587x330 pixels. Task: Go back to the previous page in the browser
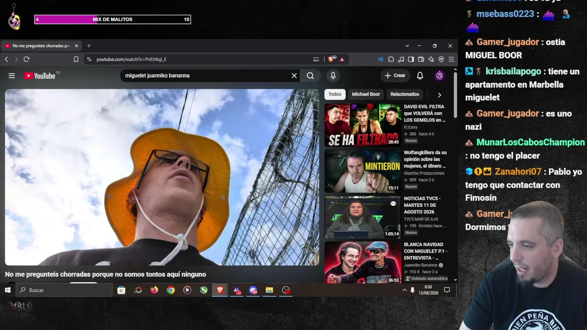click(6, 59)
